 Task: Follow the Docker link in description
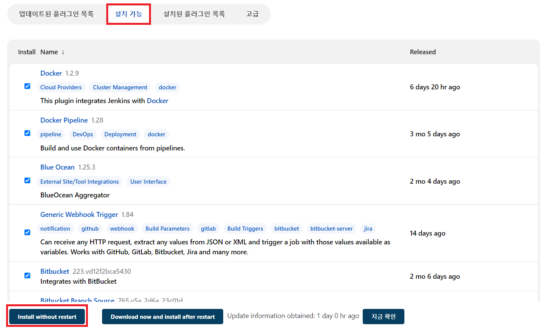tap(157, 101)
